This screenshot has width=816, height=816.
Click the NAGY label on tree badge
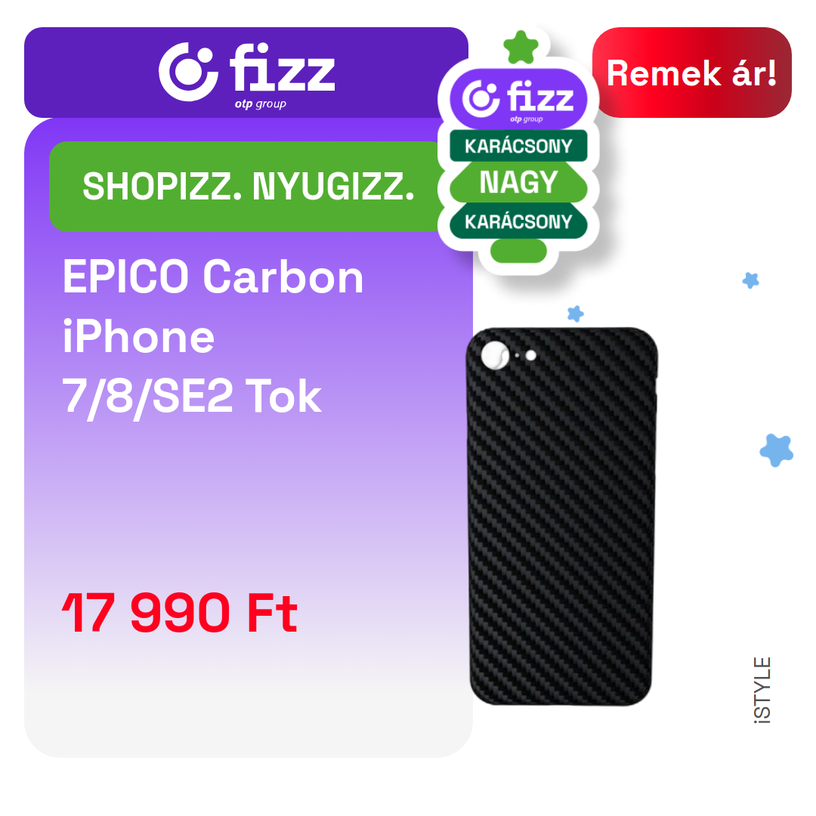pyautogui.click(x=518, y=182)
